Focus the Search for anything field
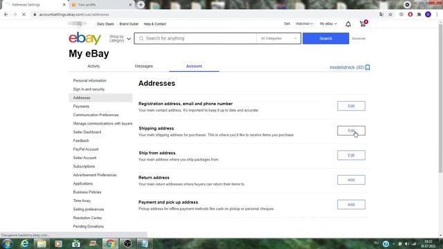The height and width of the screenshot is (249, 443). 195,39
